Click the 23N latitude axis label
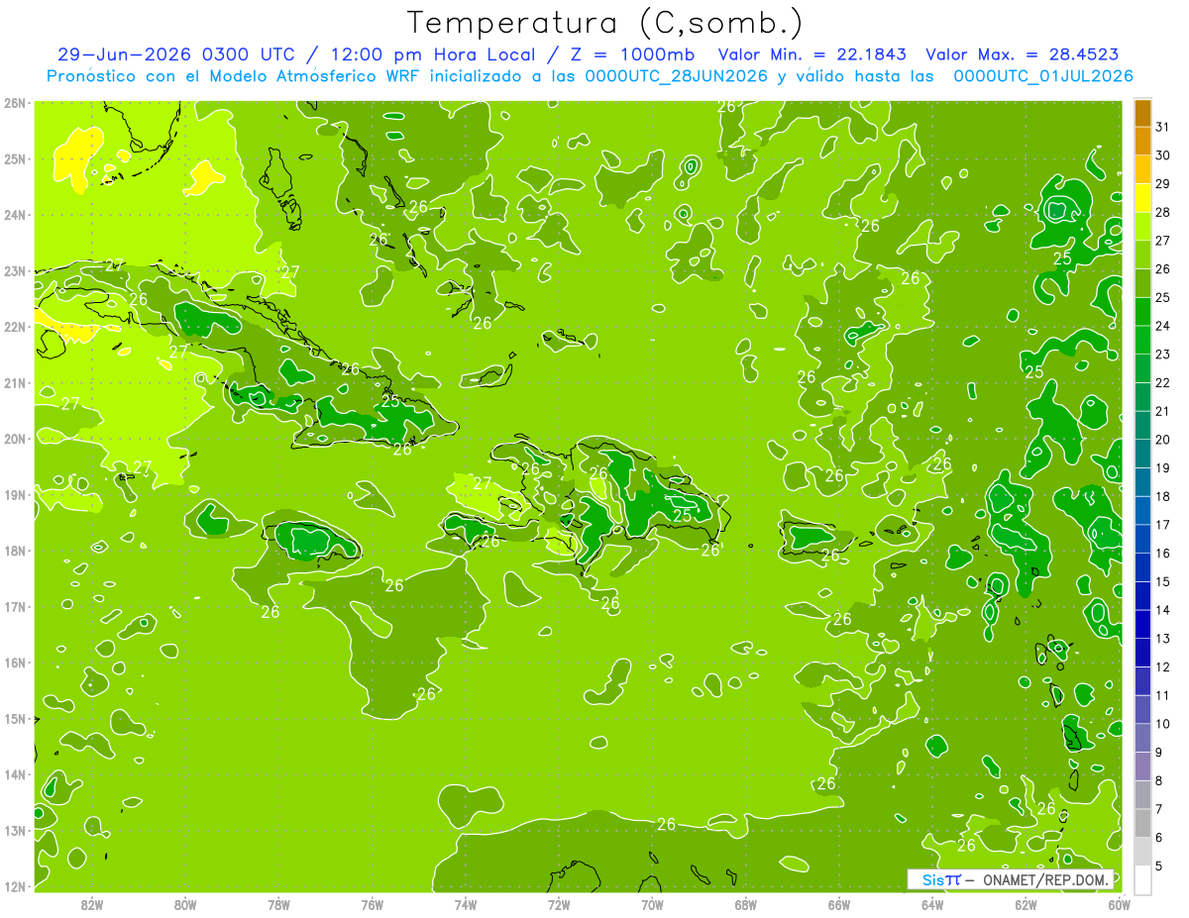This screenshot has width=1189, height=918. tap(14, 270)
